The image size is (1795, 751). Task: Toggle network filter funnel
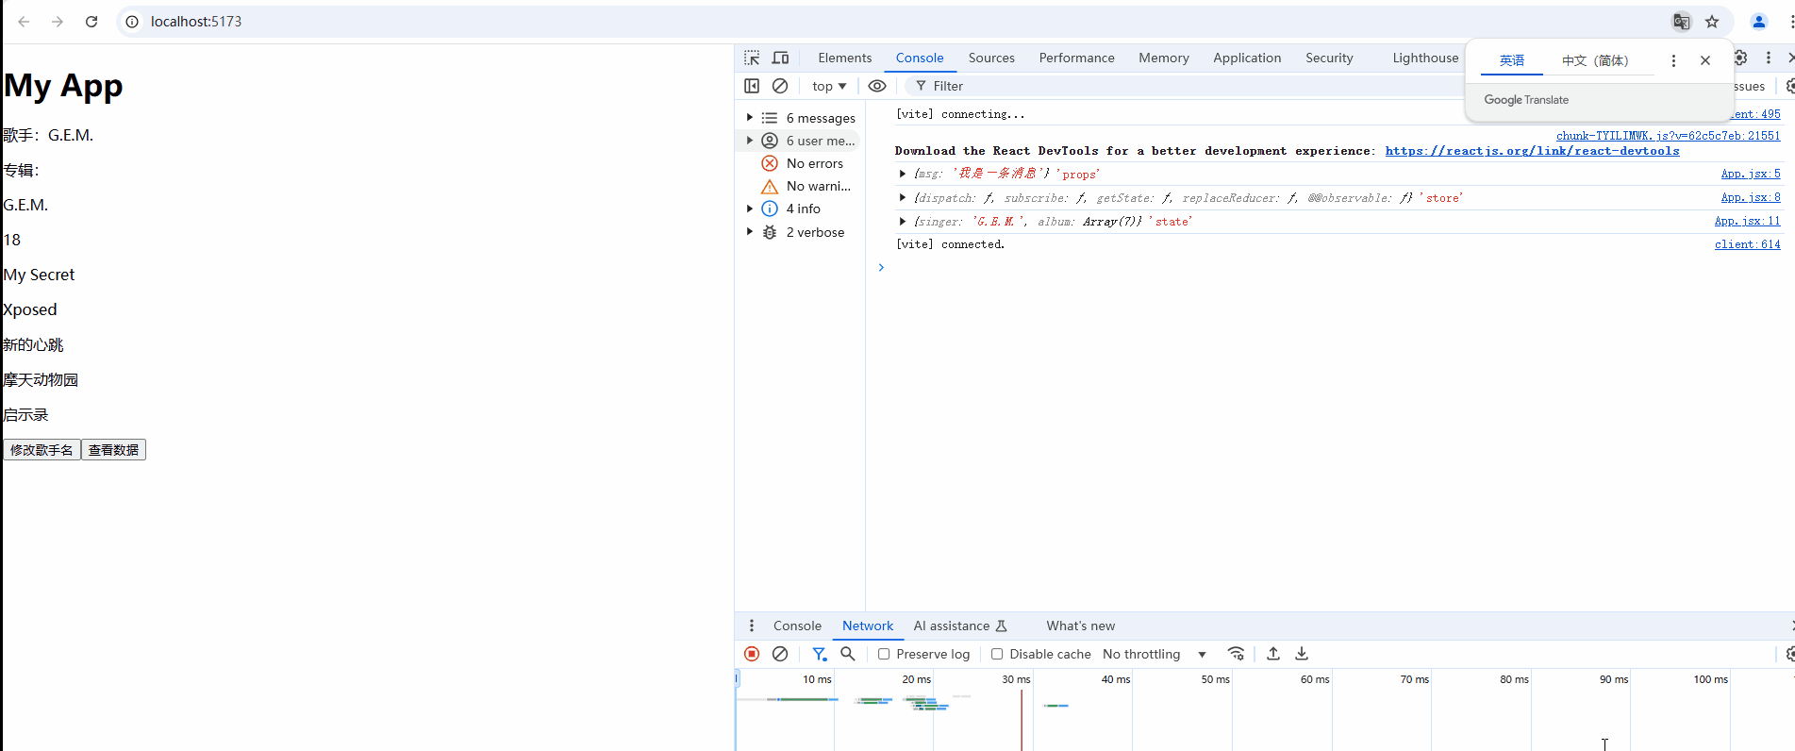[820, 654]
